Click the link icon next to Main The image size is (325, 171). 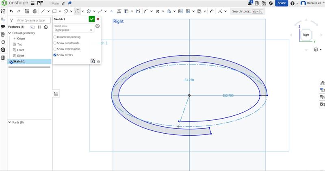coord(63,3)
